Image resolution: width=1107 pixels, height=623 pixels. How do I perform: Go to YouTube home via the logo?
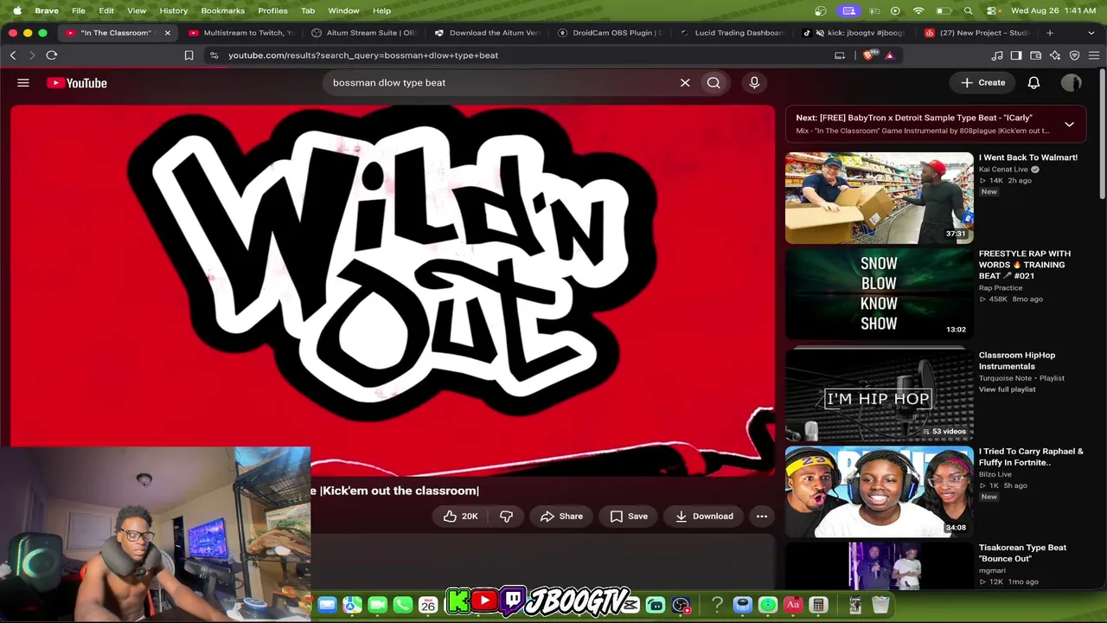point(77,83)
